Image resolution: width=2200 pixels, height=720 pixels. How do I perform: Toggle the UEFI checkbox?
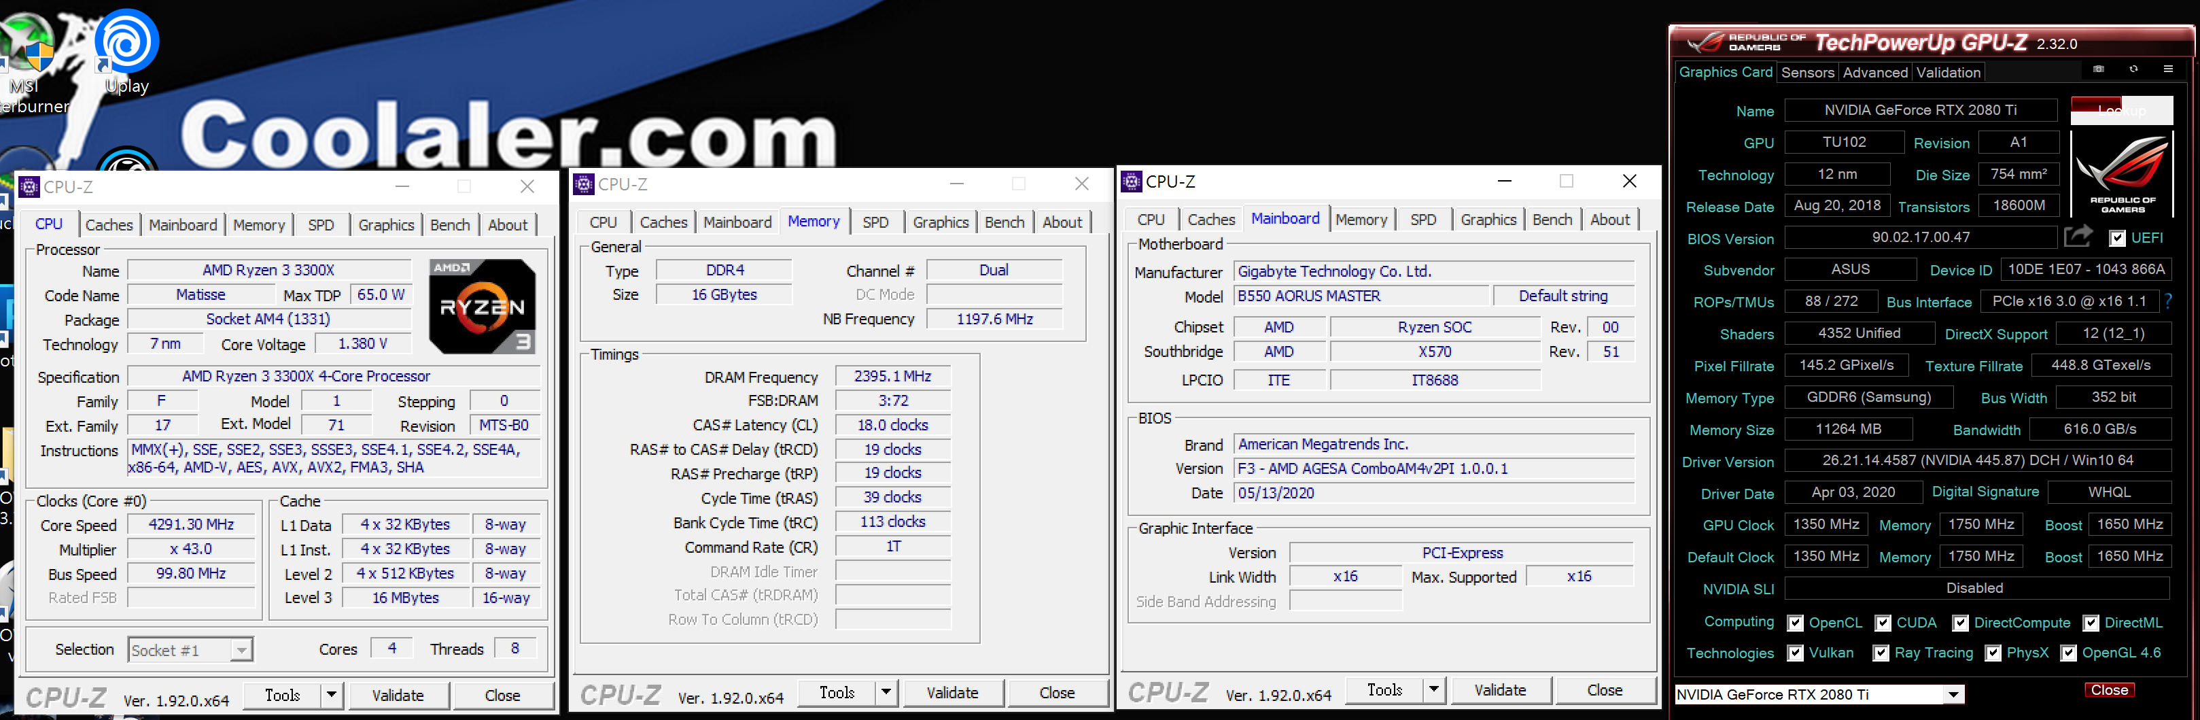point(2117,238)
